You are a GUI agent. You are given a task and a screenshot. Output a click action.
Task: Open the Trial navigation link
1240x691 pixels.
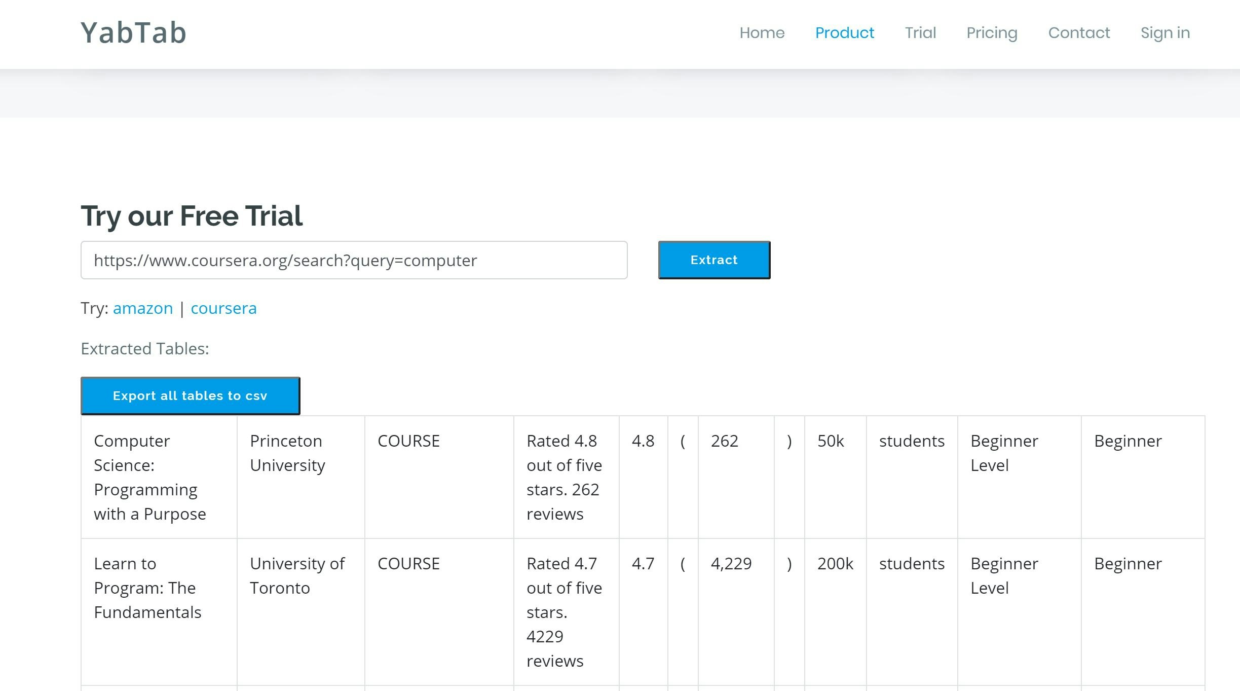(x=920, y=33)
